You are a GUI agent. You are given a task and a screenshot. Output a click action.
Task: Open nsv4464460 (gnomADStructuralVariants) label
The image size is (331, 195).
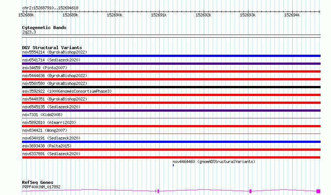click(214, 162)
